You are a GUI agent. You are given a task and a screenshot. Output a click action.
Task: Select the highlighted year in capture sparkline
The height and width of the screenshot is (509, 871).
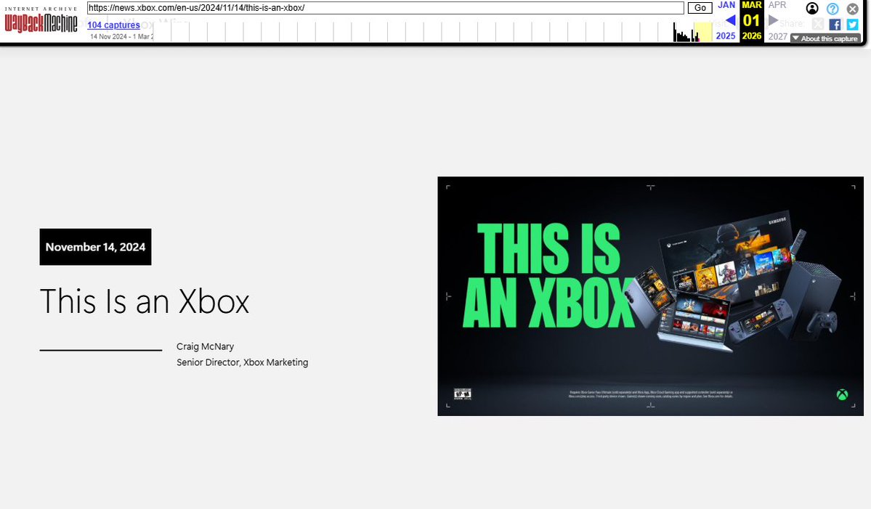tap(703, 32)
